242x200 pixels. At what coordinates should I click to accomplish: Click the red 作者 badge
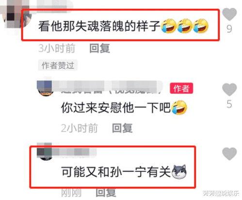[181, 88]
